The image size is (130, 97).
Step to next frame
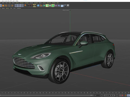click(x=112, y=95)
